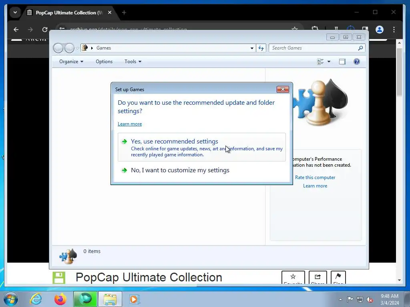Open the Chrome profile avatar
The width and height of the screenshot is (410, 307).
(x=380, y=30)
